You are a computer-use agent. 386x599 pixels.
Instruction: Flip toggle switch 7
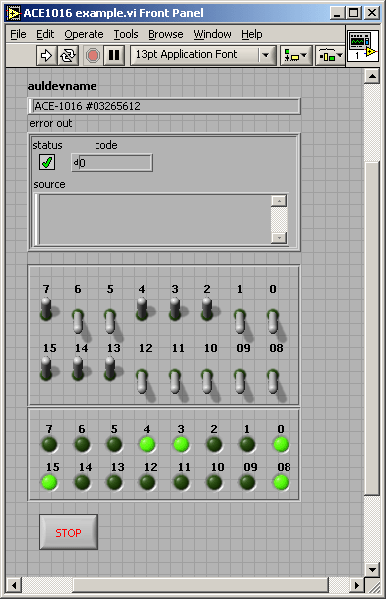[x=46, y=308]
